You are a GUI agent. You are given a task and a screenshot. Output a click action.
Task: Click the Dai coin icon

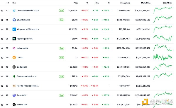click(14, 57)
